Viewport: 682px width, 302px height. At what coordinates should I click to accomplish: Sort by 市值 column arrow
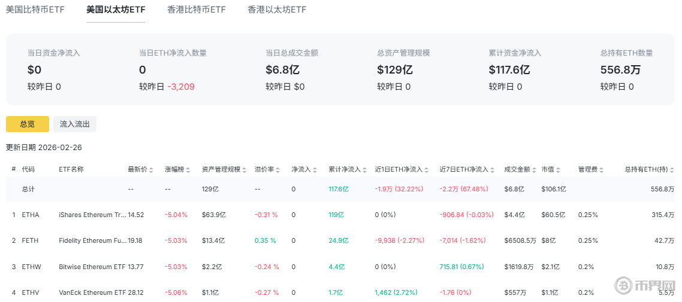[558, 170]
